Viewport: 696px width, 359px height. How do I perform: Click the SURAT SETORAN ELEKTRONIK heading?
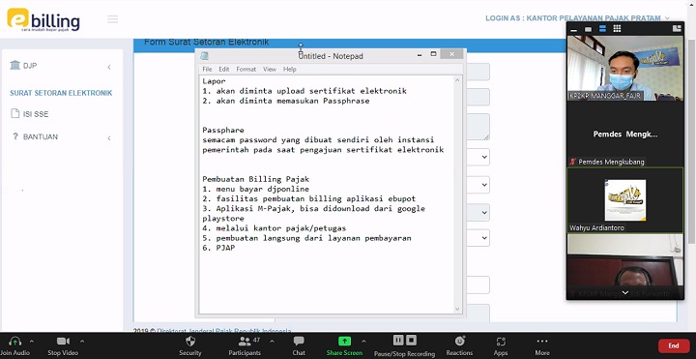point(61,93)
